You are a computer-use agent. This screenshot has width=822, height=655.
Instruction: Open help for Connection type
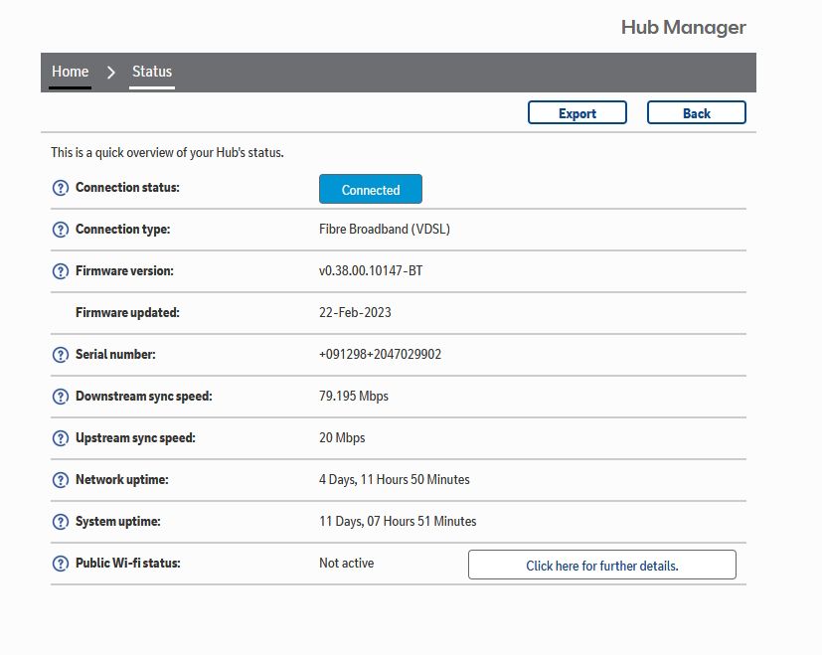(60, 230)
